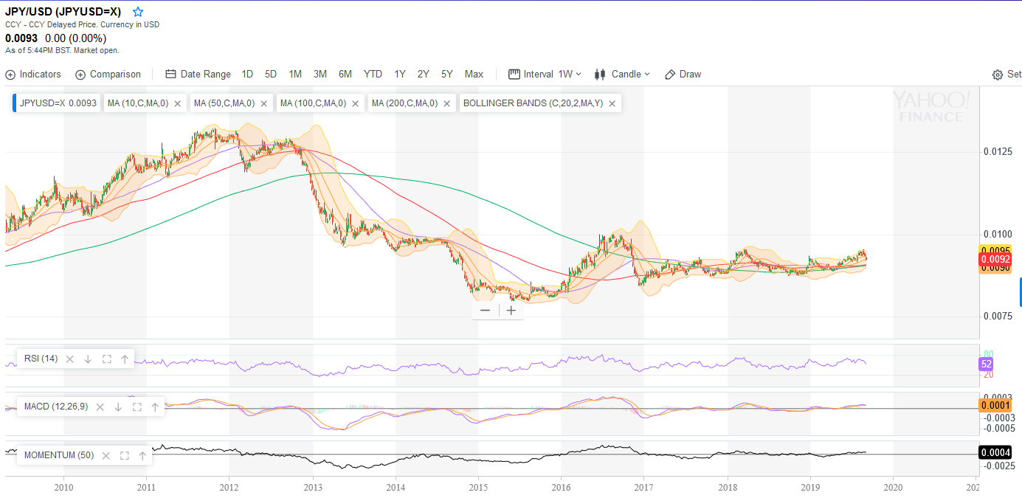Select the 1Y range
Viewport: 1022px width, 501px height.
point(400,75)
